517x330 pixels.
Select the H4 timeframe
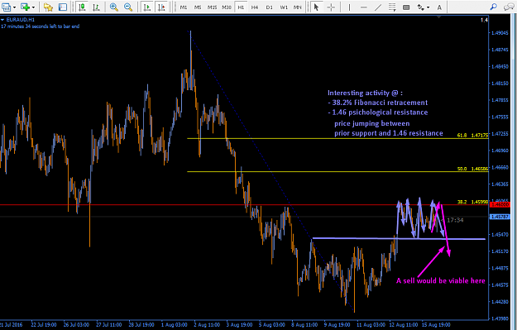[255, 7]
